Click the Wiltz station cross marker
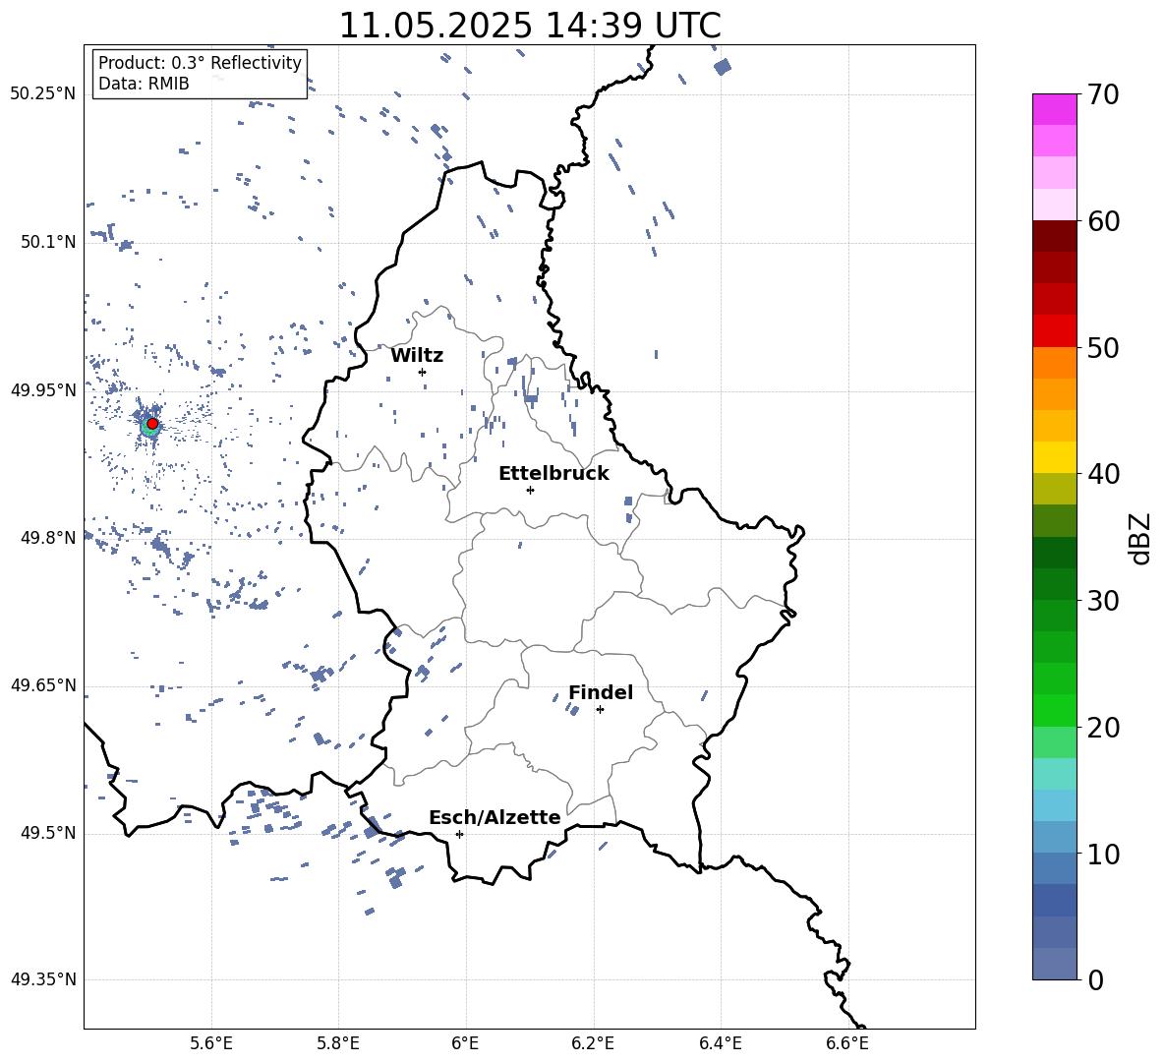This screenshot has width=1164, height=1063. (423, 372)
